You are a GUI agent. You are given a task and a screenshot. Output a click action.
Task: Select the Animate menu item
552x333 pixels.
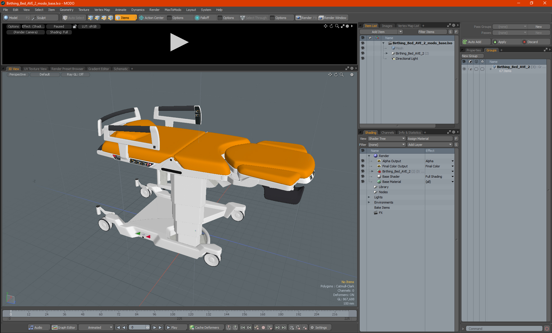(120, 10)
